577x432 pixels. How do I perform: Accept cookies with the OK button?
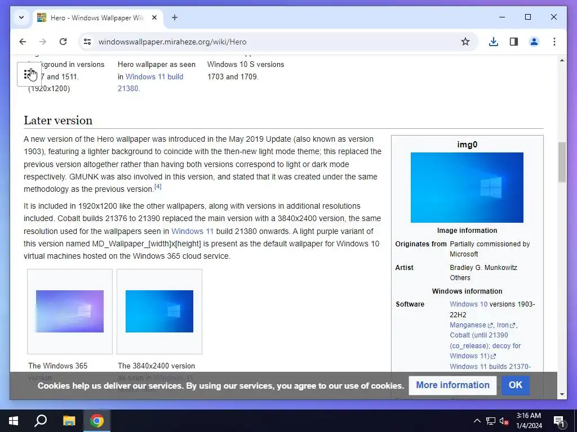516,385
